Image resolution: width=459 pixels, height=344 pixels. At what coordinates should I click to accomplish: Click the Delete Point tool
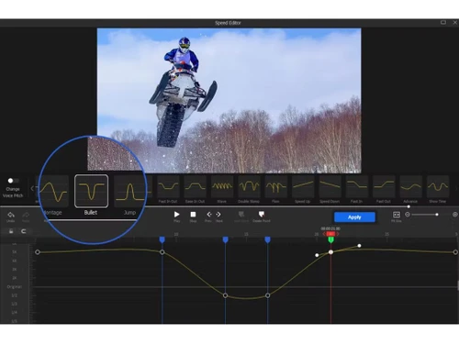point(262,216)
